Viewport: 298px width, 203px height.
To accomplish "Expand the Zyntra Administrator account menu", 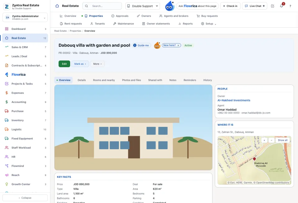I will point(25,17).
